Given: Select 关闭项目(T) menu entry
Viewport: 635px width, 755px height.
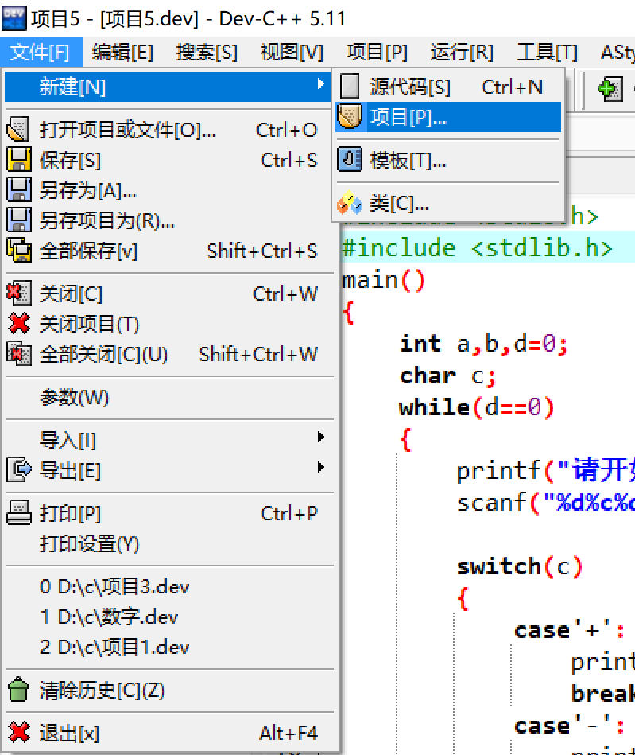Looking at the screenshot, I should (x=168, y=324).
